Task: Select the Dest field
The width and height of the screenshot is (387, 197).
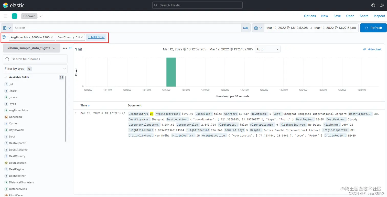Action: click(x=12, y=137)
